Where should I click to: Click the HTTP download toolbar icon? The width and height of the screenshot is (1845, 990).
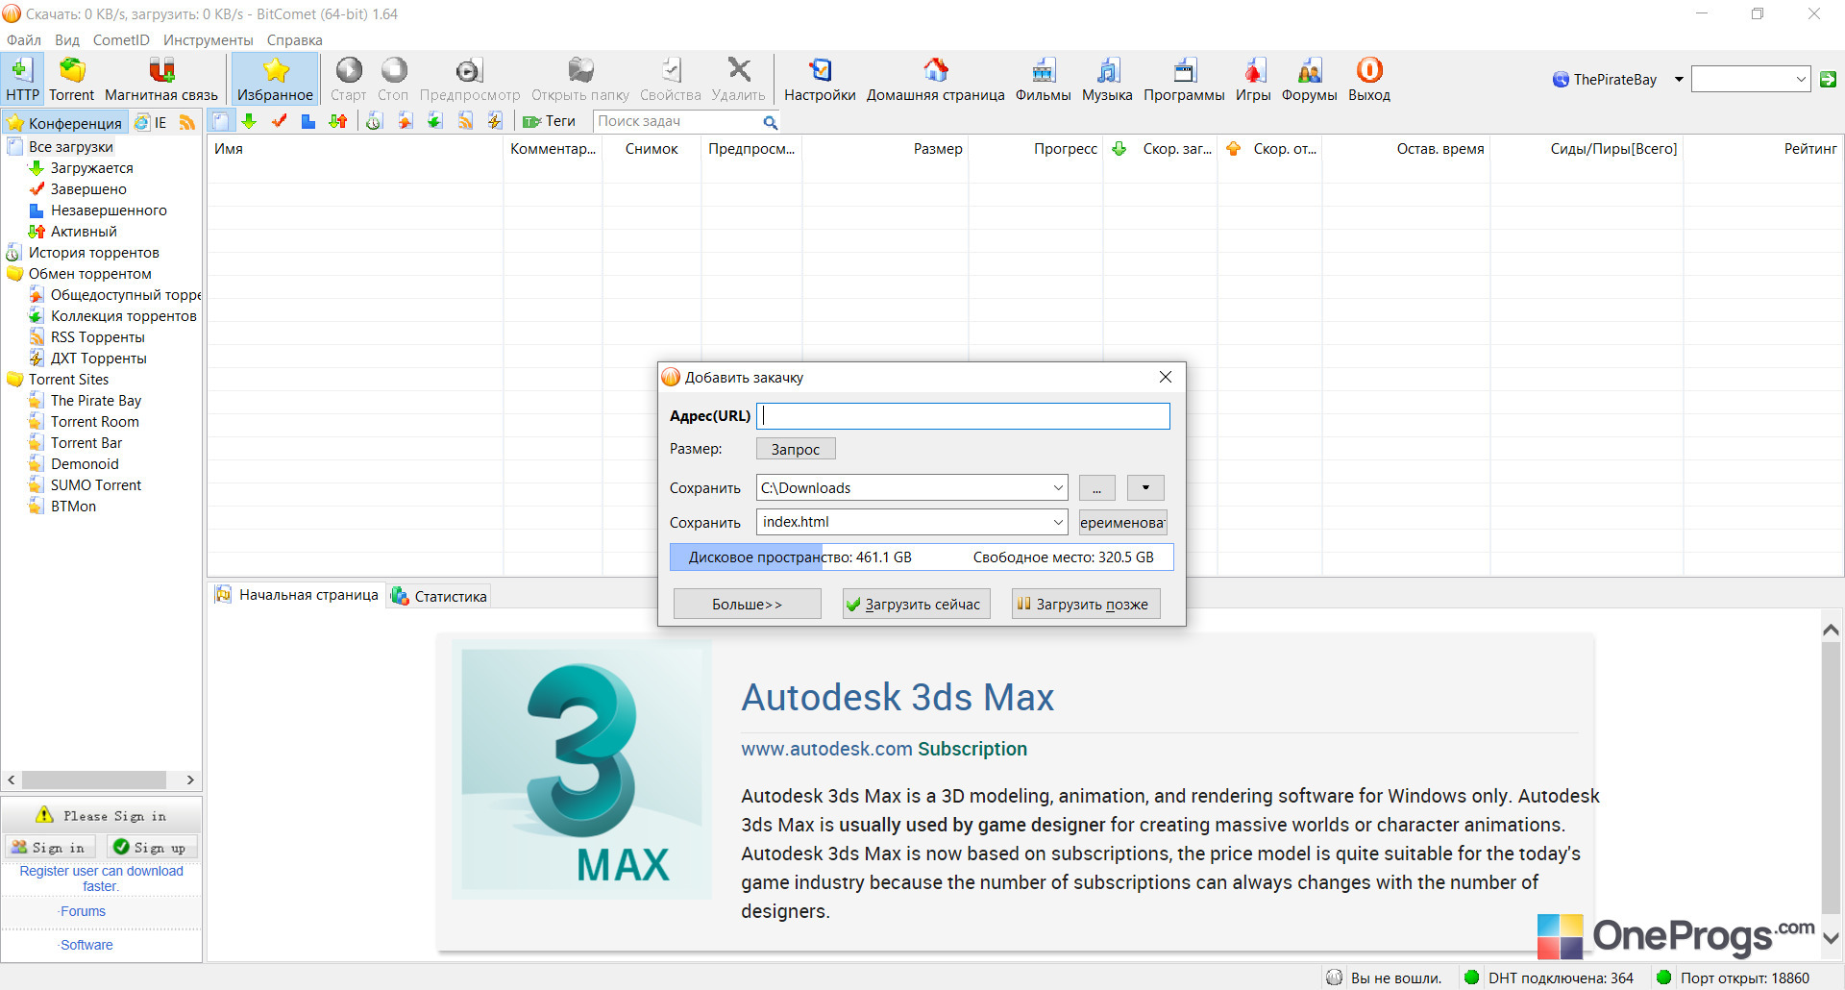point(22,79)
